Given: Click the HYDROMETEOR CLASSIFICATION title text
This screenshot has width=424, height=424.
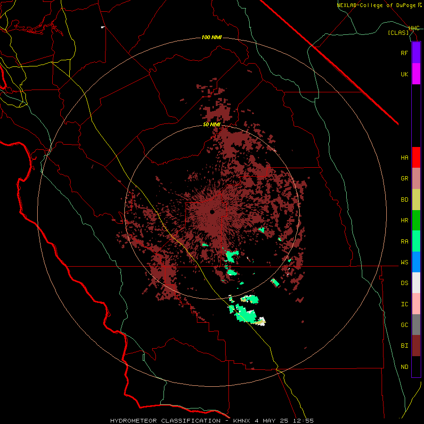Looking at the screenshot, I should 165,421.
